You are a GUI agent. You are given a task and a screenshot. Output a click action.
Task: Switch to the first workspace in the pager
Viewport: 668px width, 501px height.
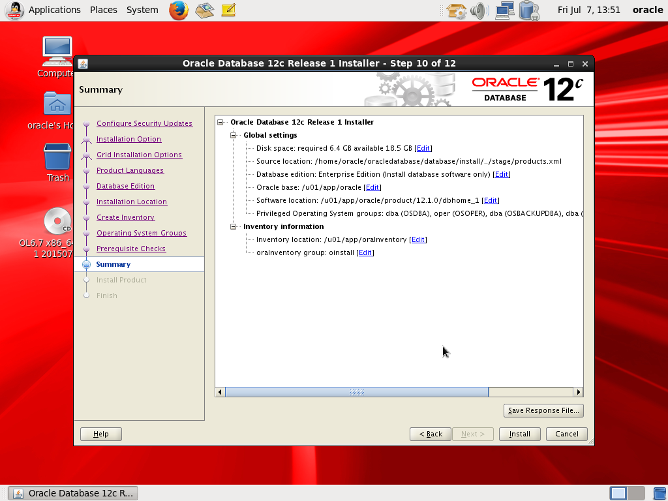pyautogui.click(x=618, y=493)
